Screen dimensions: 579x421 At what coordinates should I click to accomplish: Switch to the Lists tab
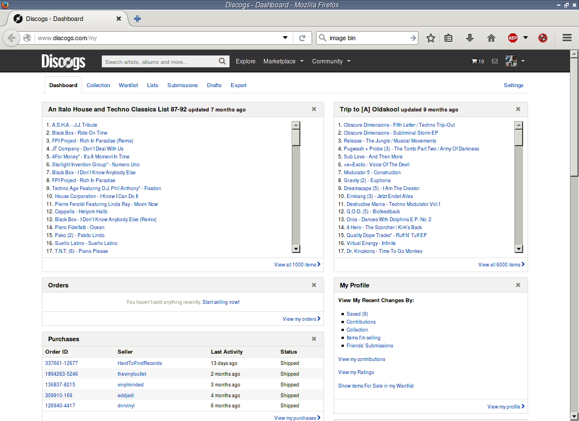click(153, 85)
